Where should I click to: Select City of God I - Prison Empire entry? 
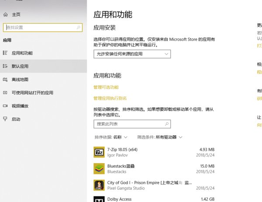(154, 185)
